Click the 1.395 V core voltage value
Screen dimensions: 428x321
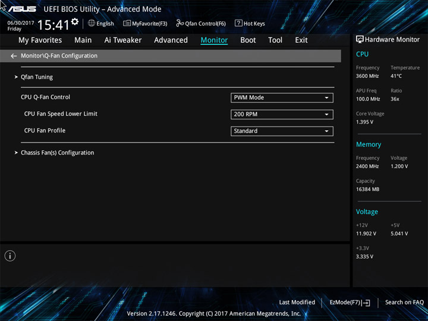364,122
